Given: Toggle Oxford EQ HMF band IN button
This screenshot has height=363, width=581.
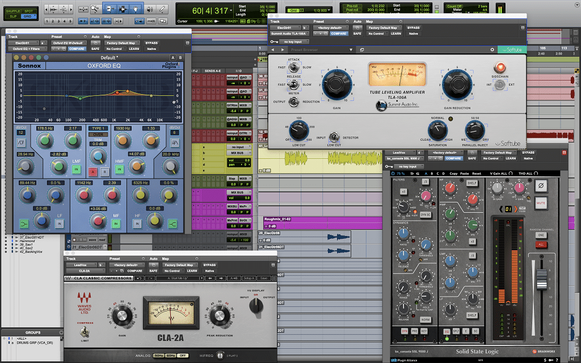Looking at the screenshot, I should 119,170.
